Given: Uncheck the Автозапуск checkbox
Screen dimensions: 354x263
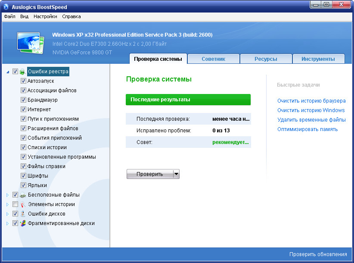Looking at the screenshot, I should [23, 81].
